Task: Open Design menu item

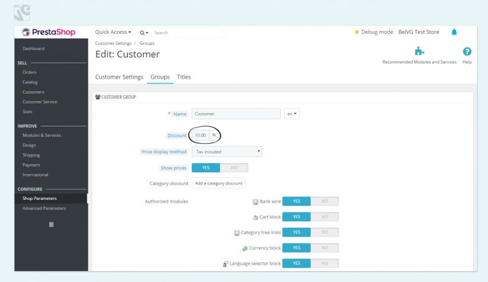Action: tap(29, 145)
